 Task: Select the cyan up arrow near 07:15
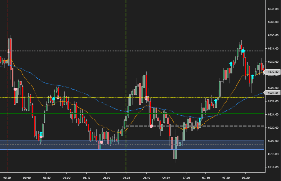[216, 102]
